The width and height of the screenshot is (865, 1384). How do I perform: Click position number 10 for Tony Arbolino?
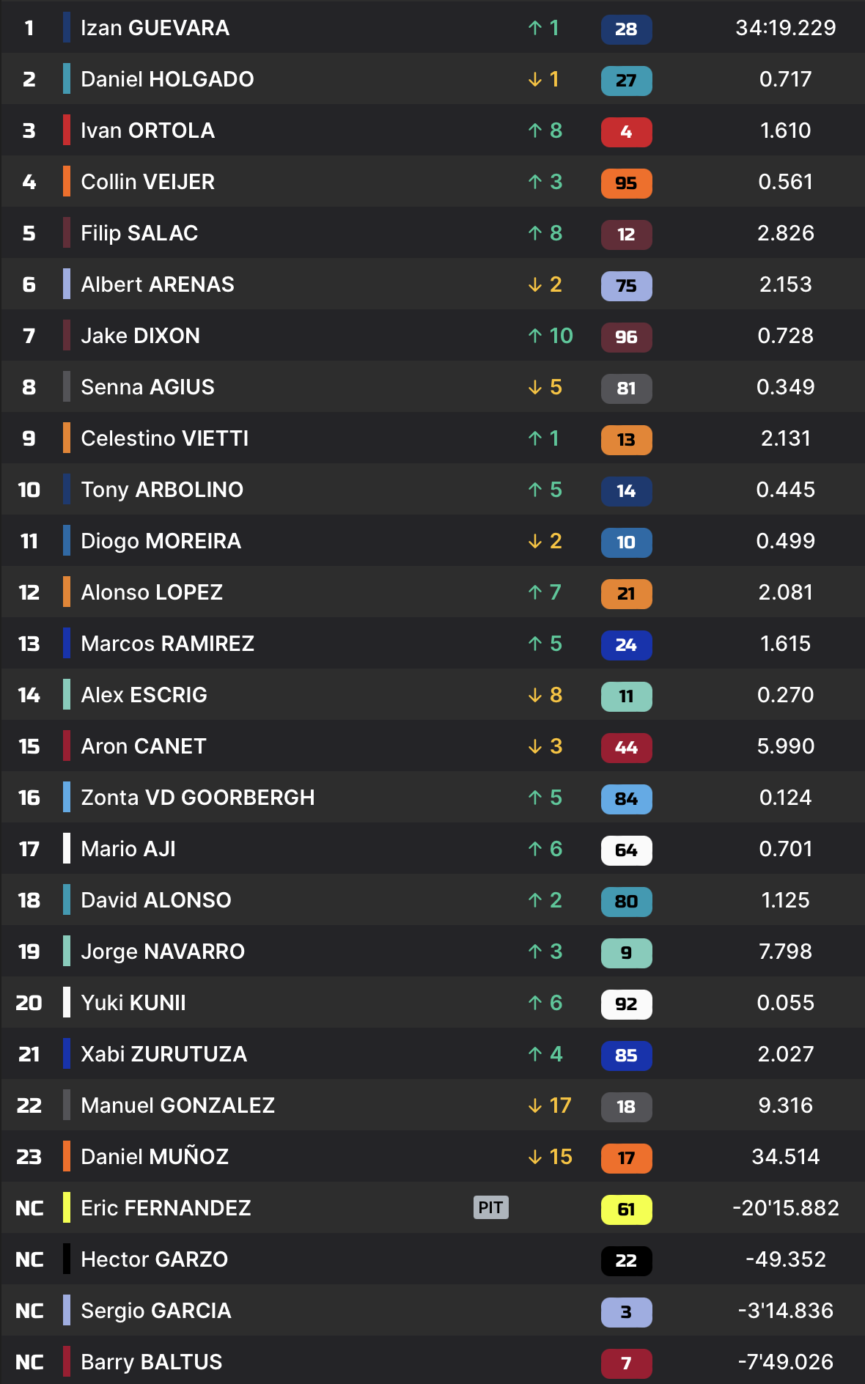[x=29, y=490]
